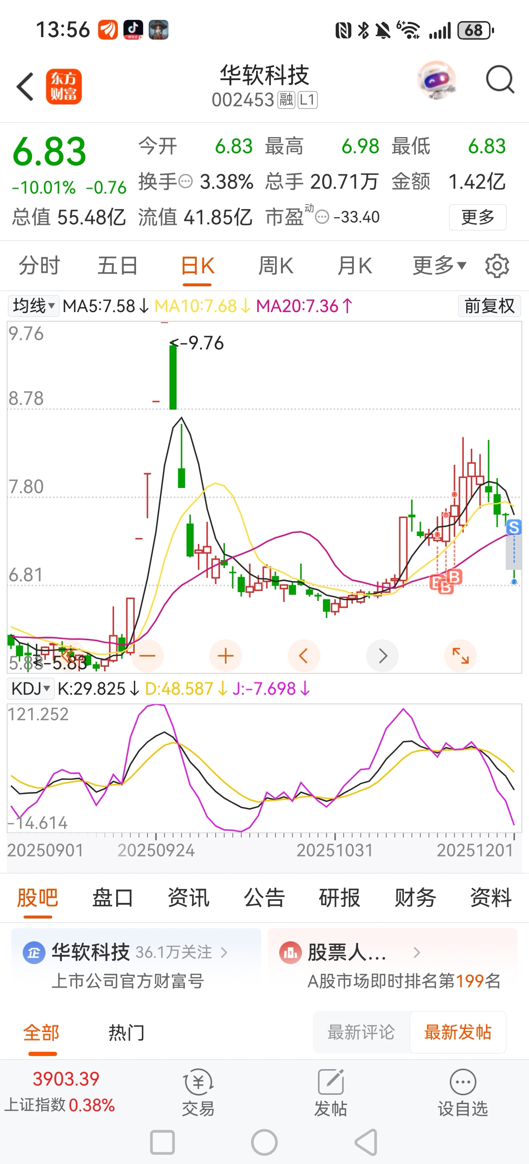Tap 更多 quote details button
This screenshot has width=529, height=1164.
pos(478,217)
